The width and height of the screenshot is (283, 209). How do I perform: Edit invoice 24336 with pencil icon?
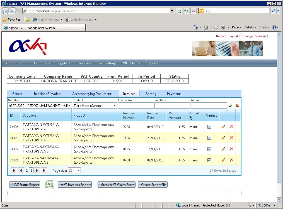(223, 127)
